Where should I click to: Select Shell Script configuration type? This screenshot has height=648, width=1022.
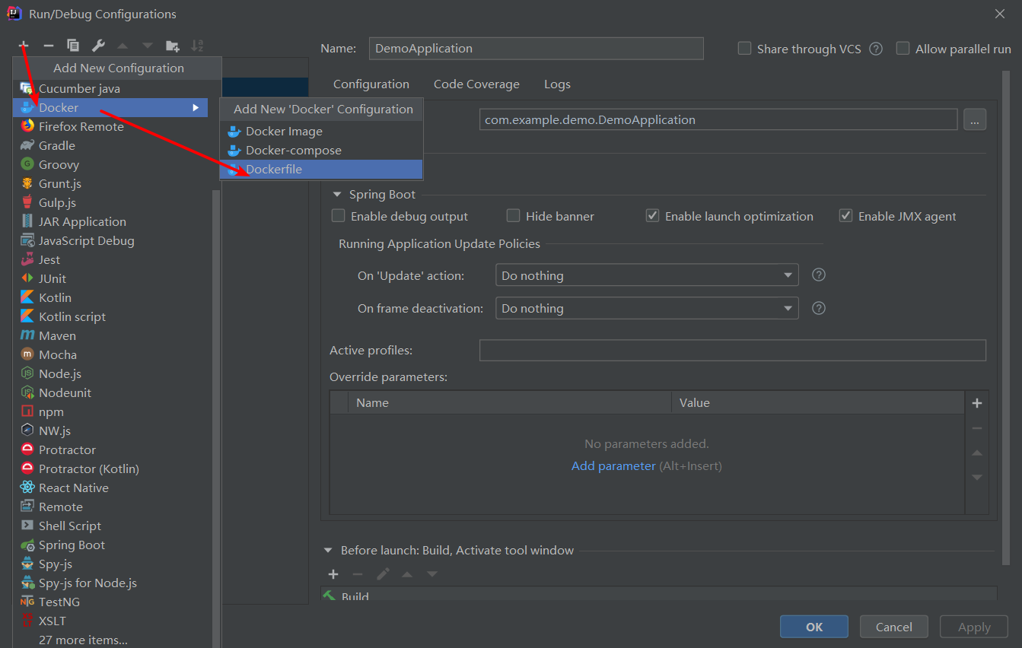tap(110, 526)
